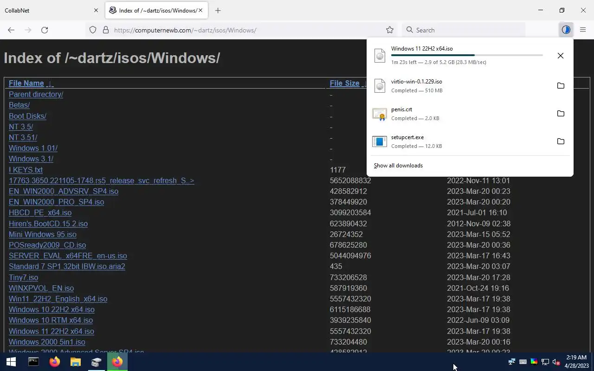The width and height of the screenshot is (594, 371).
Task: Click the first Firefox taskbar icon
Action: pyautogui.click(x=55, y=362)
